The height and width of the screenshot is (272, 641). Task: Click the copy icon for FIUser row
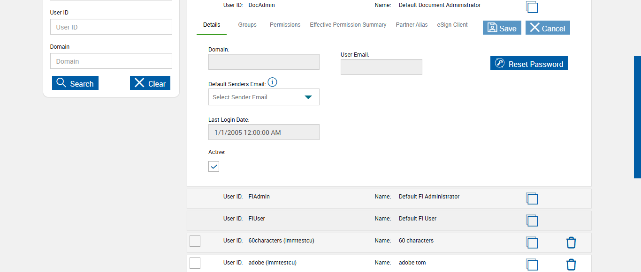coord(532,221)
